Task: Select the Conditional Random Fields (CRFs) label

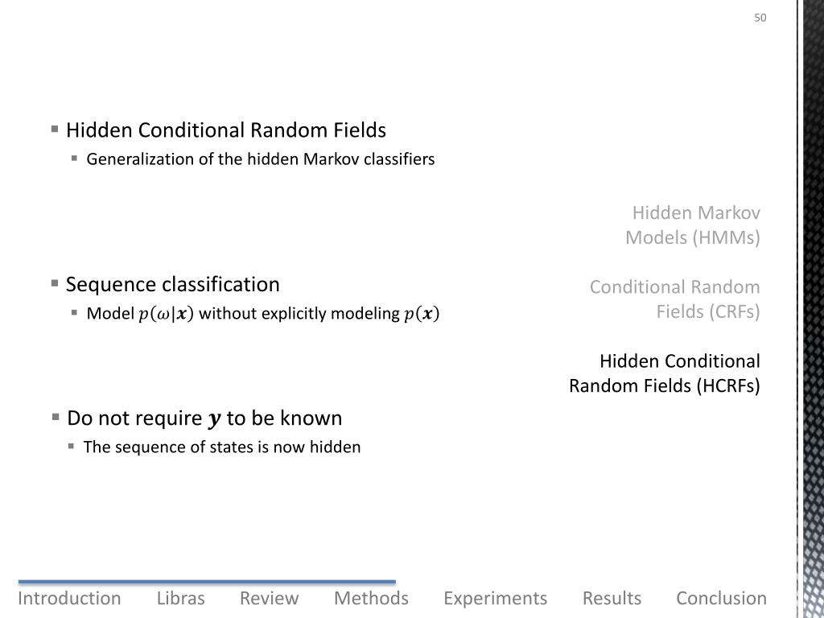Action: (x=675, y=299)
